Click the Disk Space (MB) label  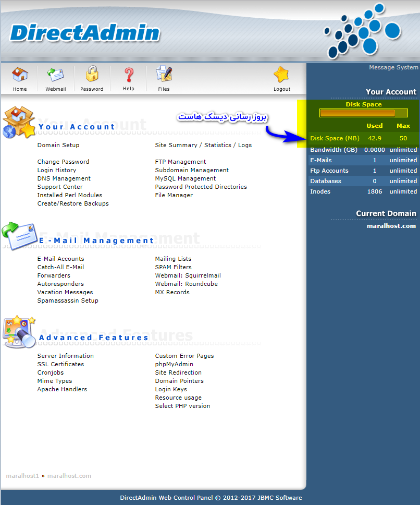coord(335,138)
